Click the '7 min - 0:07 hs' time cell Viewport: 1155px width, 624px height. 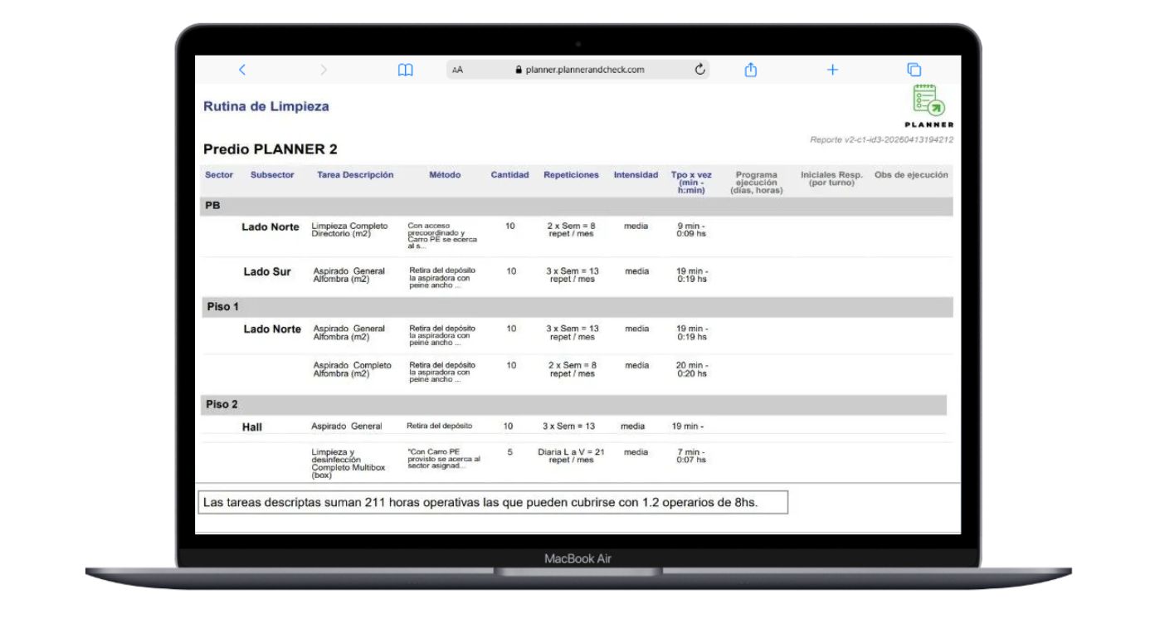[x=691, y=456]
